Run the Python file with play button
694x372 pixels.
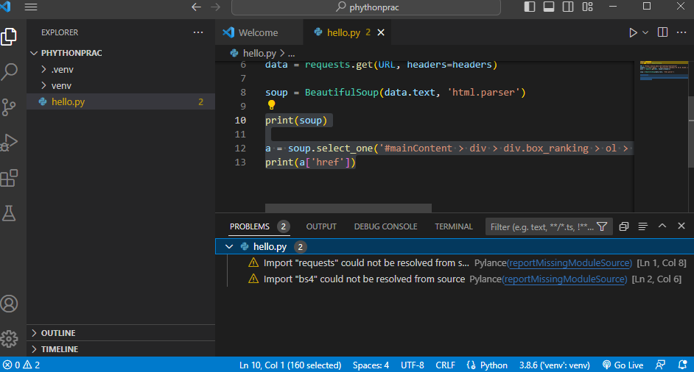(633, 32)
